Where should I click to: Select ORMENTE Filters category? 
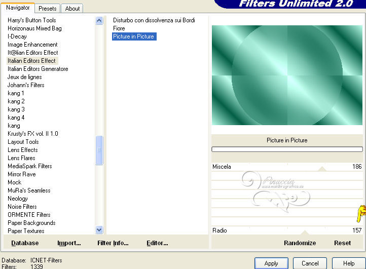pyautogui.click(x=29, y=215)
